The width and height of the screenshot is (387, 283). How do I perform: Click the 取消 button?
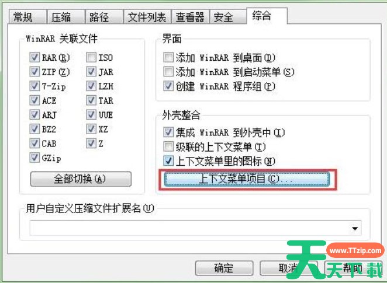pos(289,268)
